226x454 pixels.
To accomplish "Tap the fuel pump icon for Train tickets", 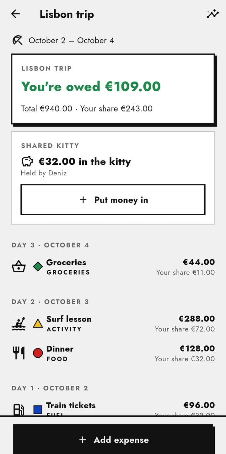I will click(19, 410).
